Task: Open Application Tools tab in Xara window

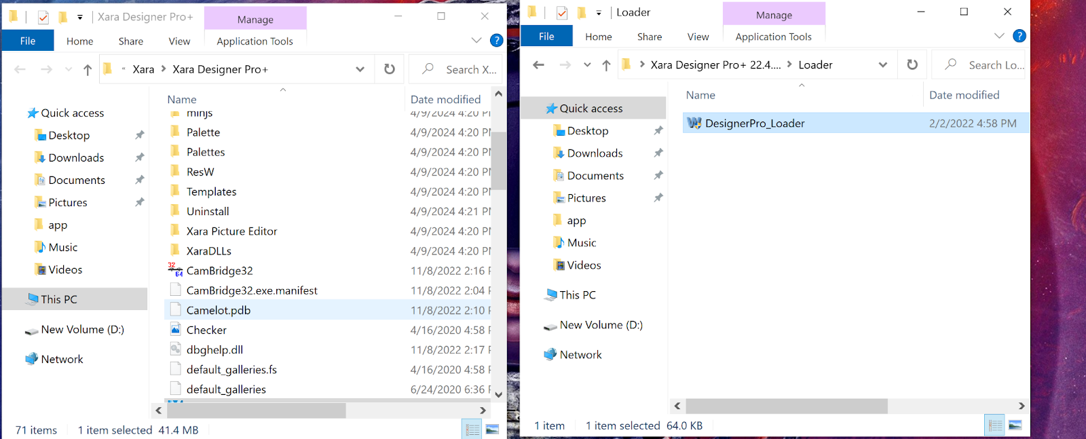Action: click(255, 41)
